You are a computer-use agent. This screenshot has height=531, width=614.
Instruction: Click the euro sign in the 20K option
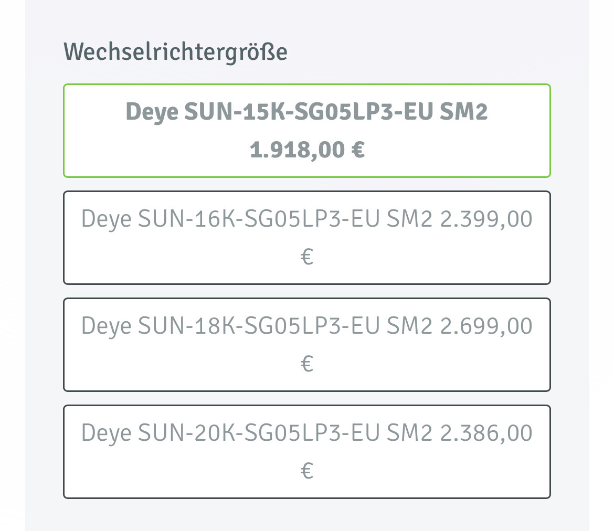point(307,471)
